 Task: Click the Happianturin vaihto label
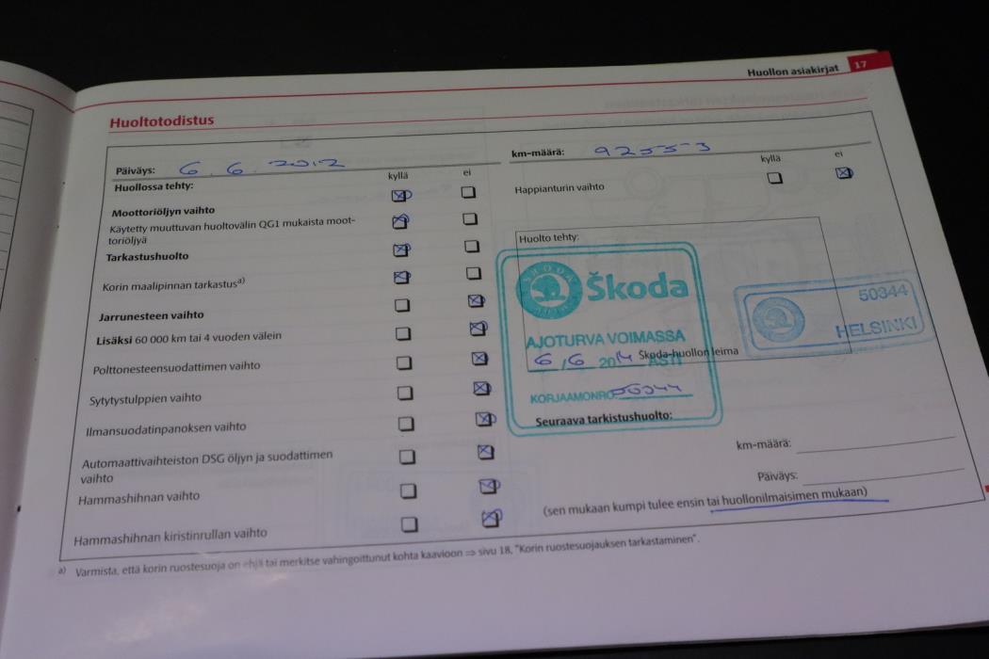click(x=559, y=188)
